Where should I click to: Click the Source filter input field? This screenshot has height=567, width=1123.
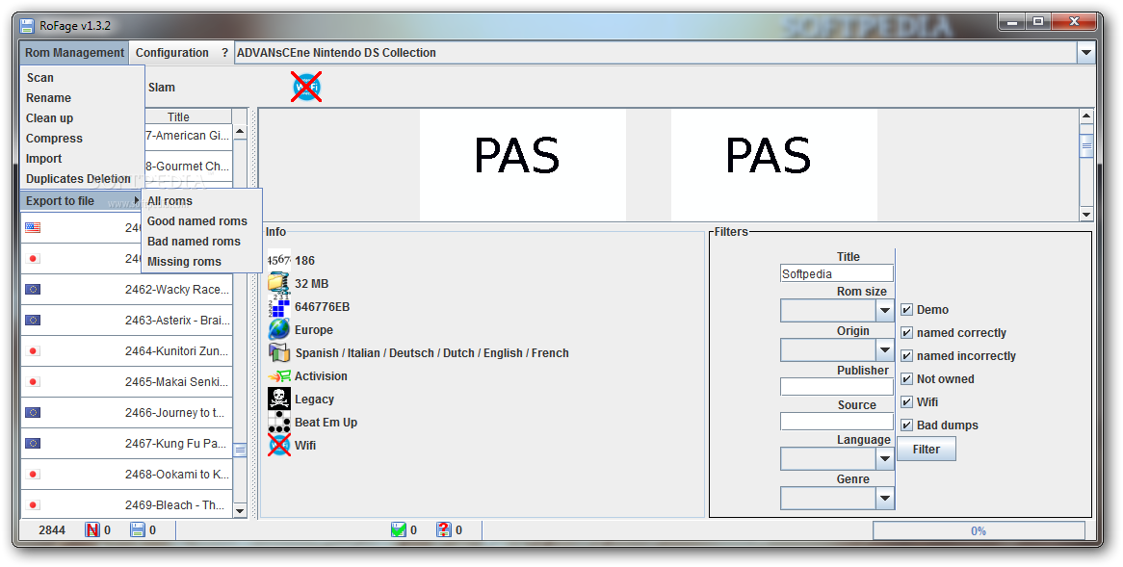coord(837,421)
